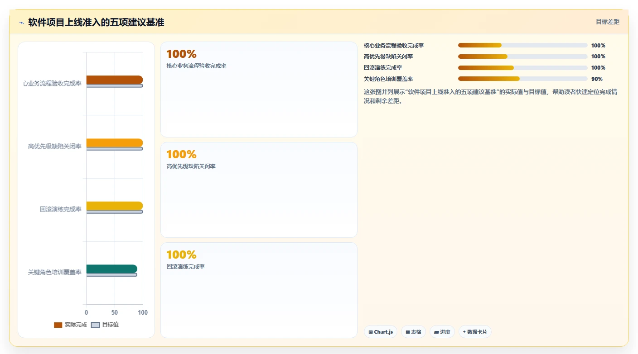Click the x-axis tick label 50

[115, 313]
